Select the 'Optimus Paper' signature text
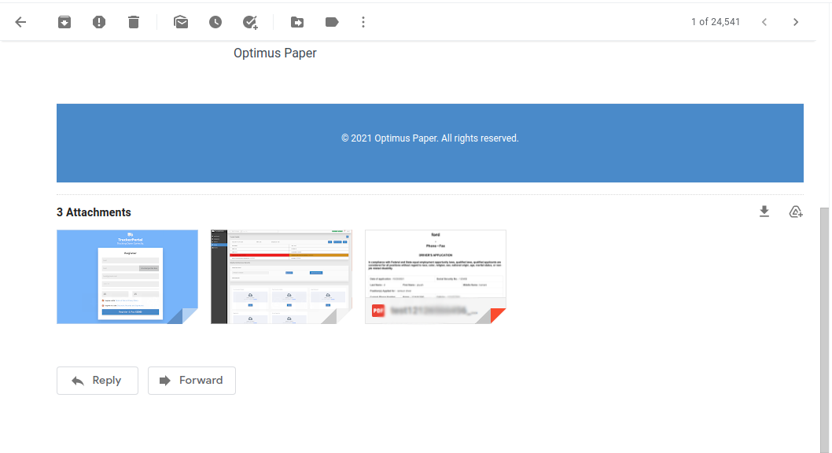Image resolution: width=832 pixels, height=453 pixels. [275, 53]
